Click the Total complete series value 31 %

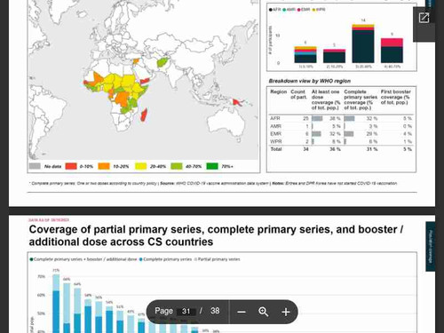[372, 149]
